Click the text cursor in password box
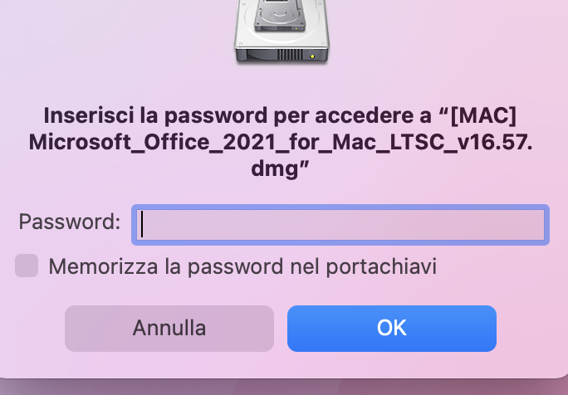Image resolution: width=568 pixels, height=395 pixels. [142, 224]
